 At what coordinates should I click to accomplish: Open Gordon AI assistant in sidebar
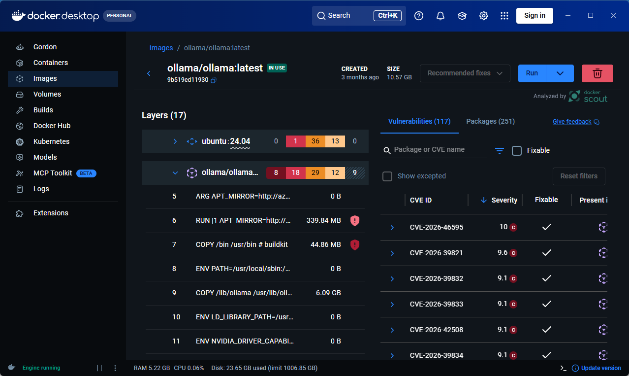(63, 47)
